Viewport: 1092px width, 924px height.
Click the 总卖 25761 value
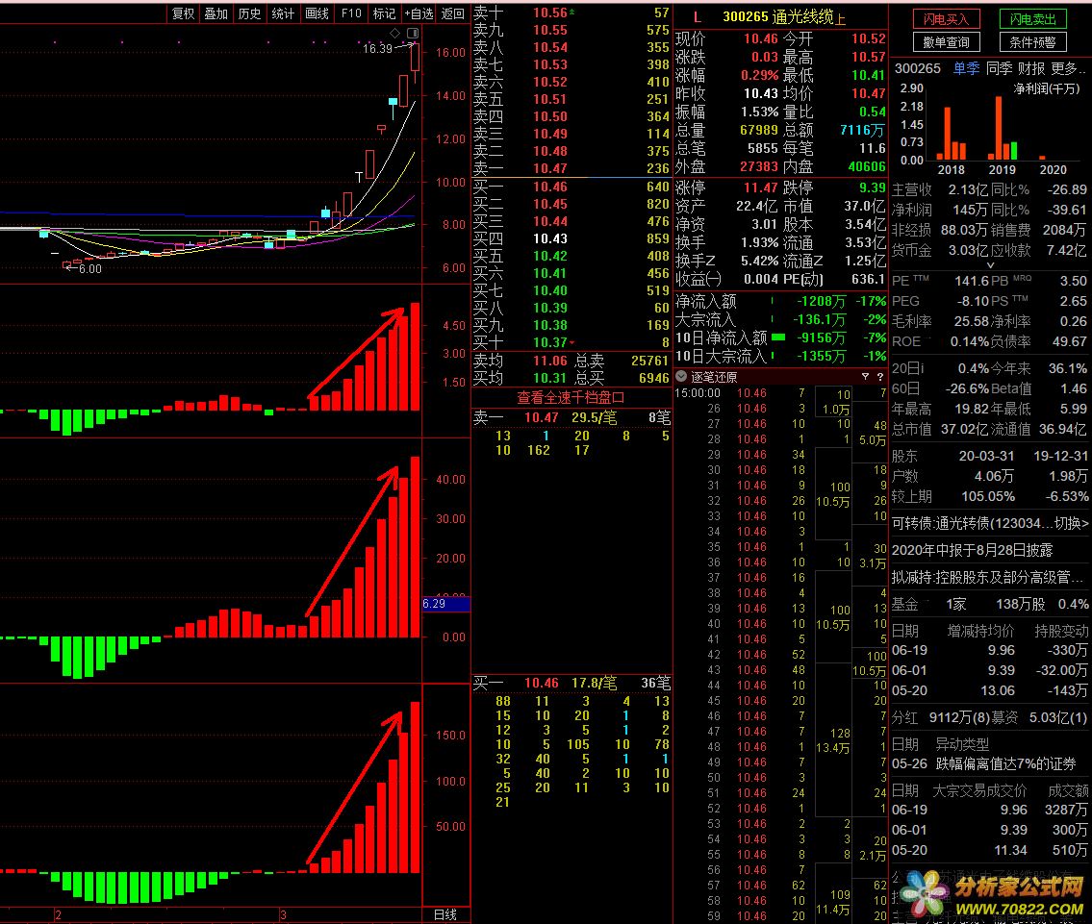(x=649, y=361)
